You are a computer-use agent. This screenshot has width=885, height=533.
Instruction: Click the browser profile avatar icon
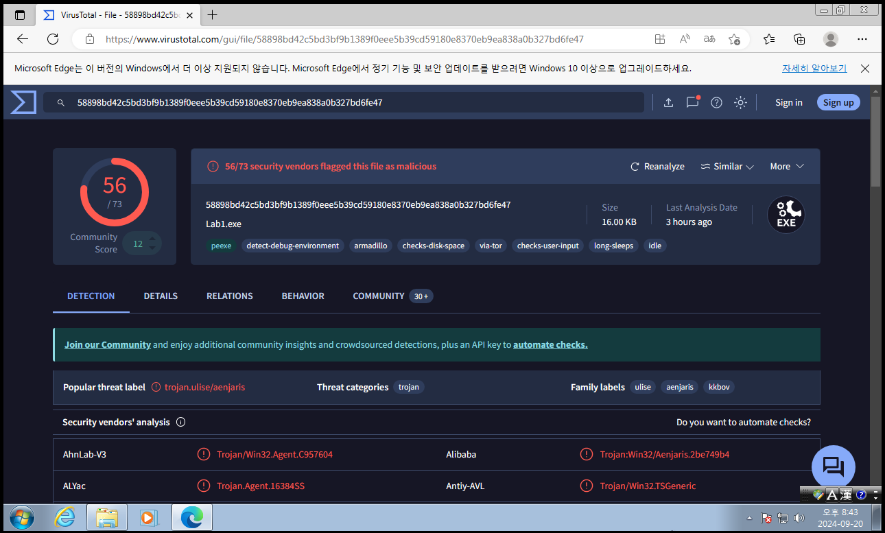tap(831, 39)
